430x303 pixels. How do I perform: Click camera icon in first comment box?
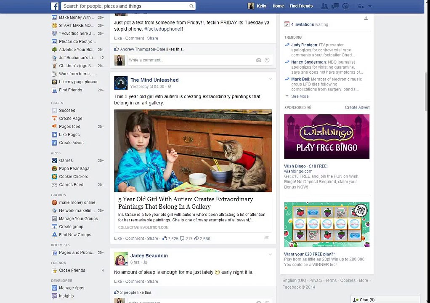(259, 60)
